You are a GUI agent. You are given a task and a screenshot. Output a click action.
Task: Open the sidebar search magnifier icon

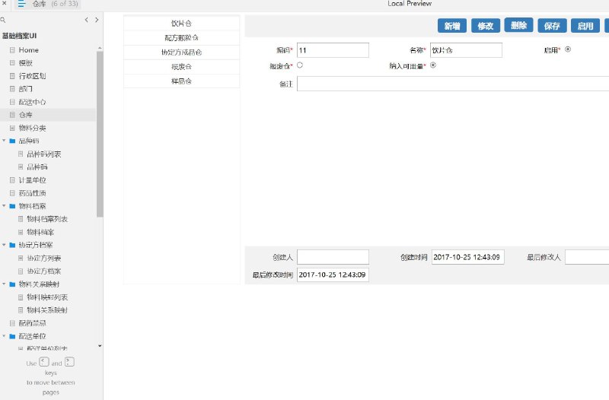pyautogui.click(x=3, y=20)
